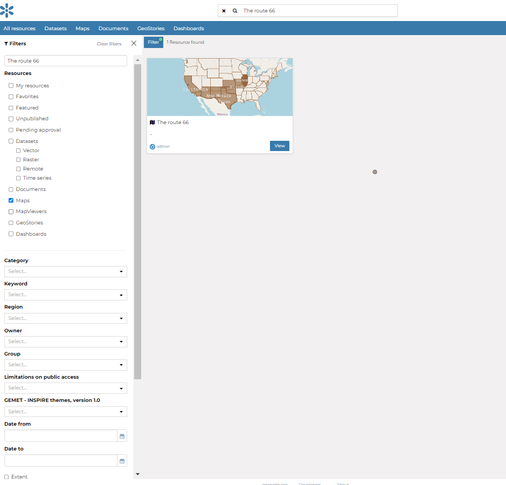506x485 pixels.
Task: Open the Date from calendar picker icon
Action: (122, 436)
